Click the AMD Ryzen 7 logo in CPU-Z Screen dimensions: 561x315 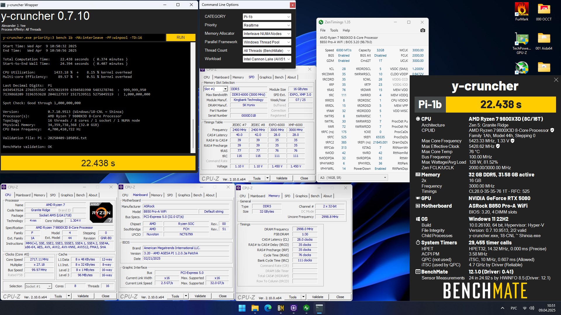(101, 212)
